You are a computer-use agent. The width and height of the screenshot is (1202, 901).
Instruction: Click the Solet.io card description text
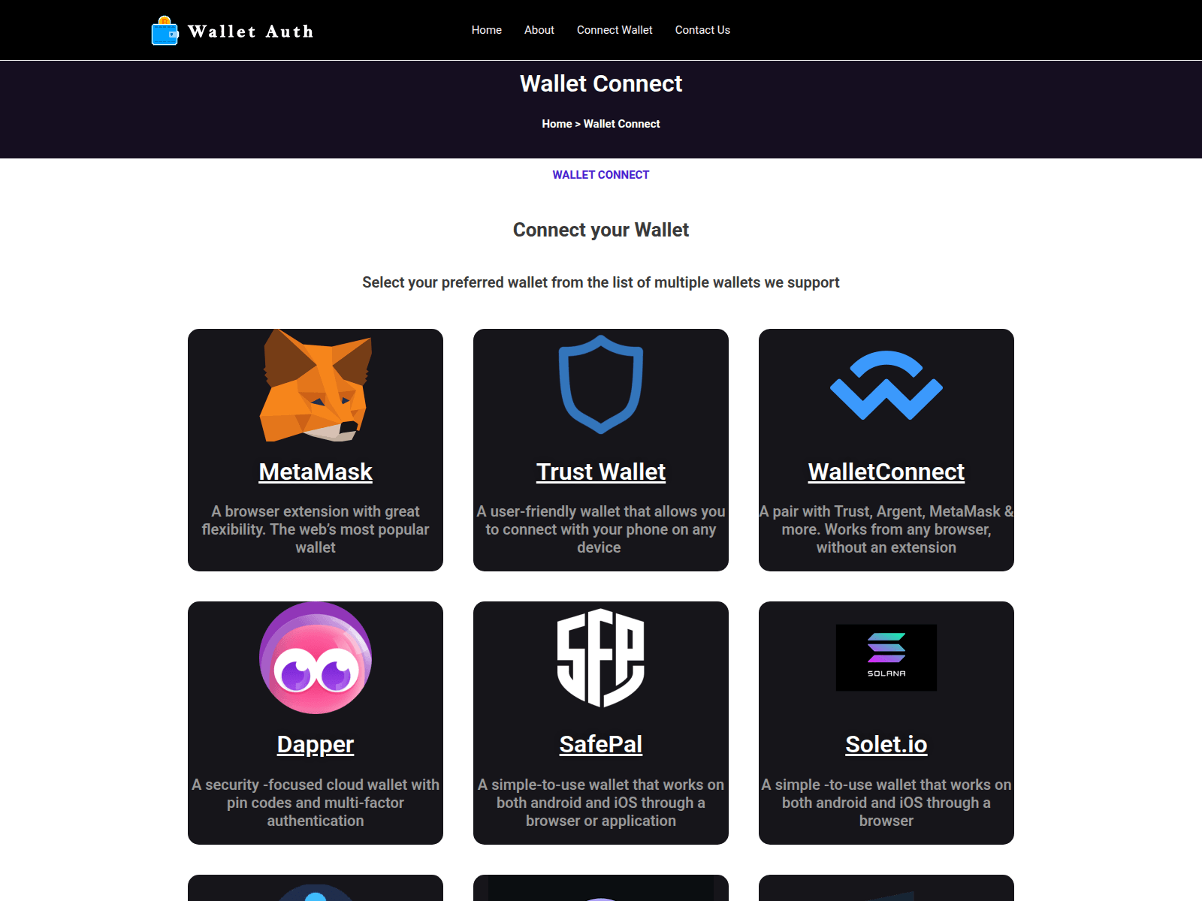click(886, 803)
